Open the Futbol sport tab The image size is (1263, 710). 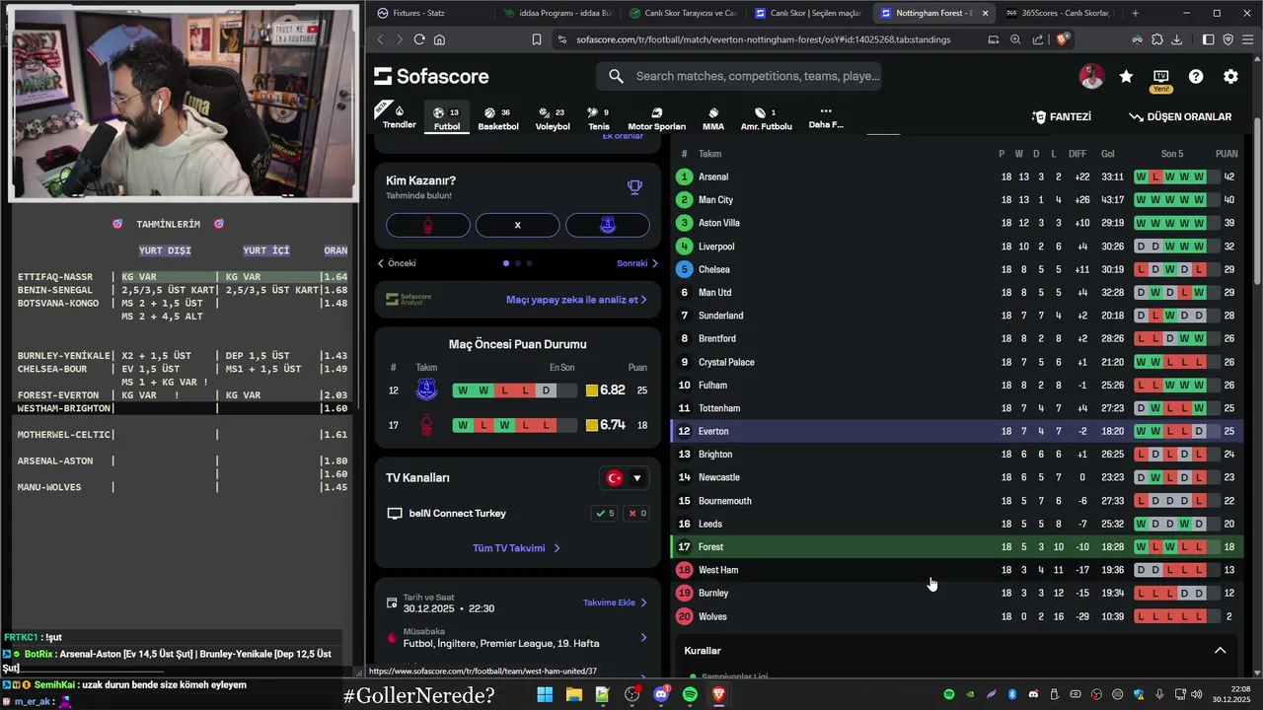447,118
